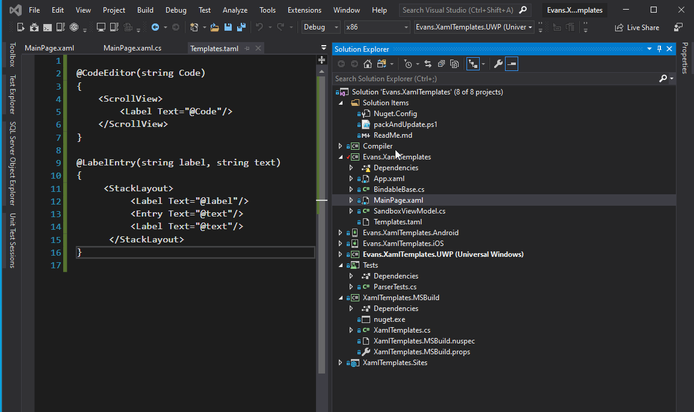Click Collapse All in Solution Explorer

coord(441,64)
